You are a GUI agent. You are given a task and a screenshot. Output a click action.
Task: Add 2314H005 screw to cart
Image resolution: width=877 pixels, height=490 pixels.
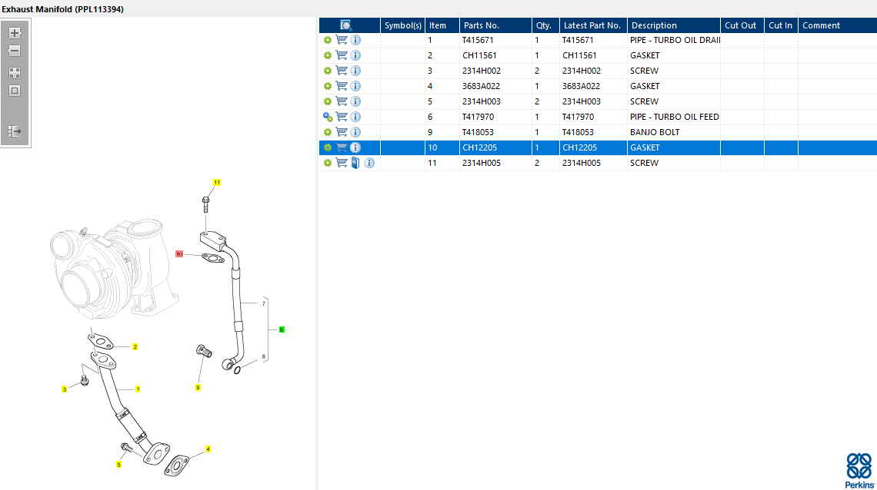[341, 163]
